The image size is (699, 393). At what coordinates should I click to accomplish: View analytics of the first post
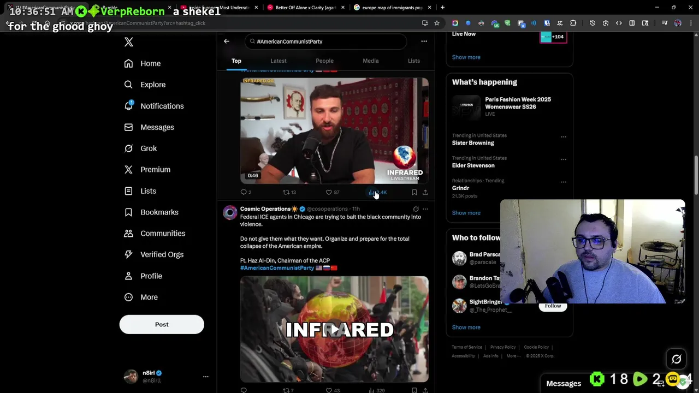coord(378,192)
